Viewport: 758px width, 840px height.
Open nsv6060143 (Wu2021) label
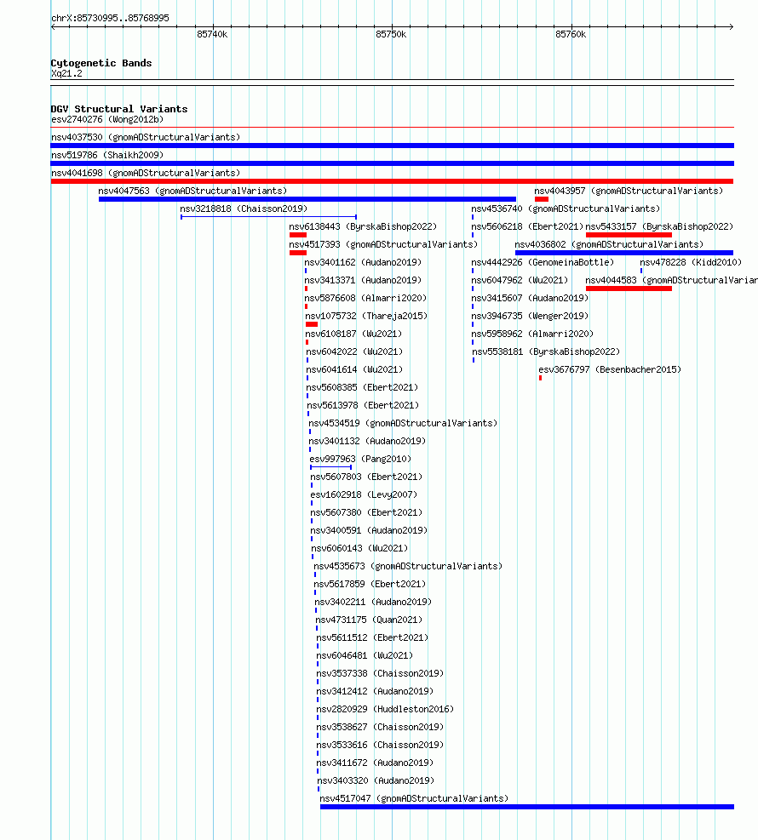[x=359, y=548]
